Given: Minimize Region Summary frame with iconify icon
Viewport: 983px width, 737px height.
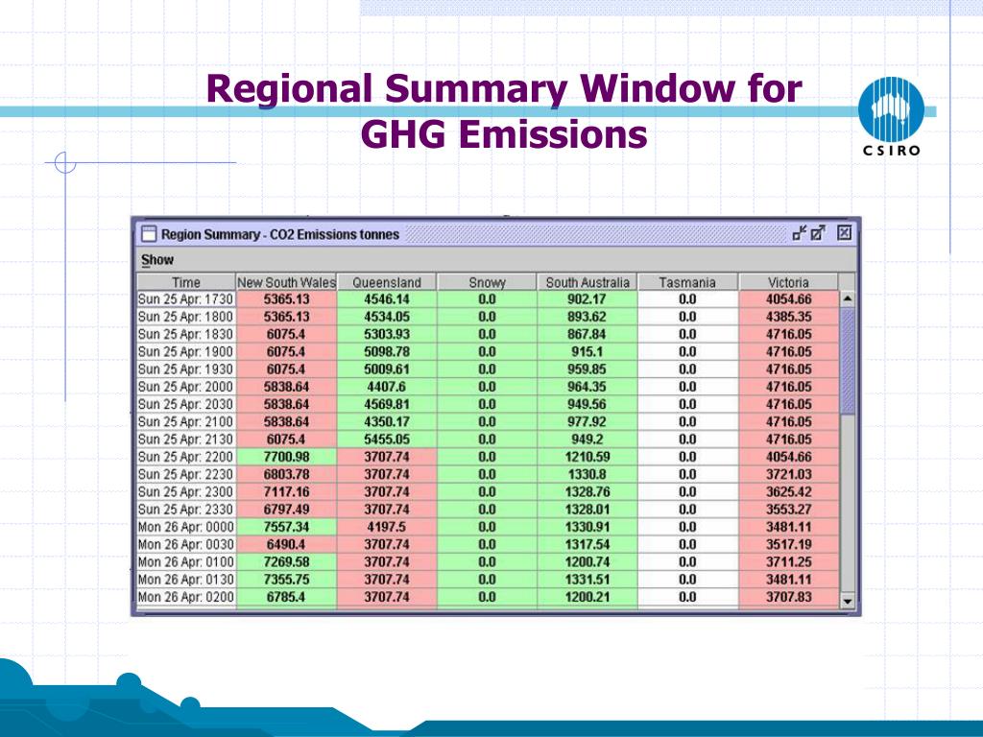Looking at the screenshot, I should click(799, 233).
